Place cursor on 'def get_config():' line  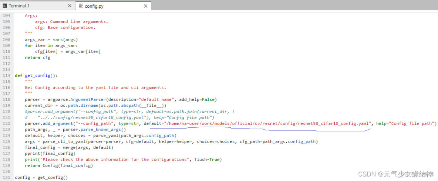pyautogui.click(x=36, y=76)
